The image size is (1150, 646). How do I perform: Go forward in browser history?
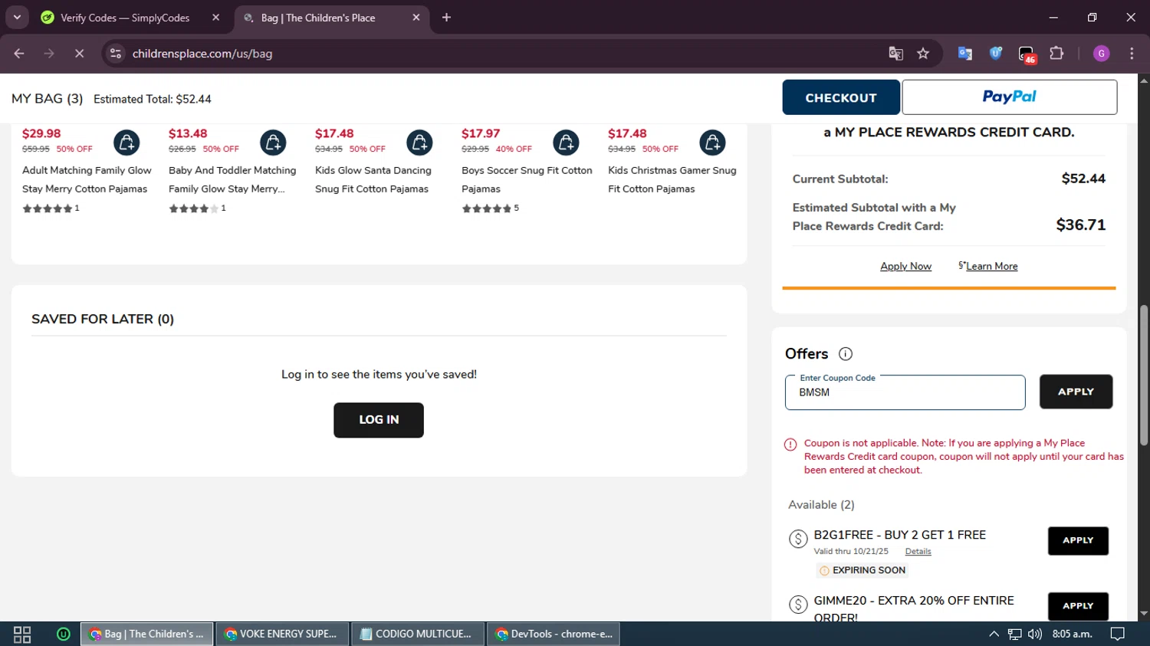(49, 54)
